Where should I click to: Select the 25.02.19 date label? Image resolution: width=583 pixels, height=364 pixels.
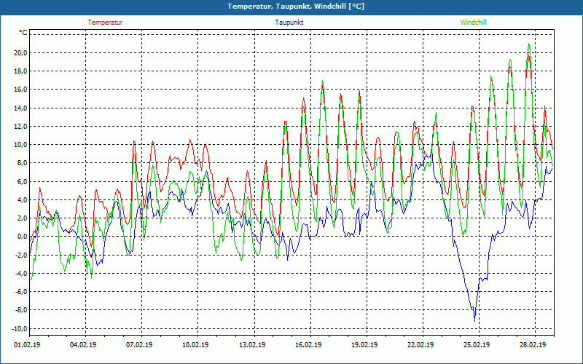[477, 344]
